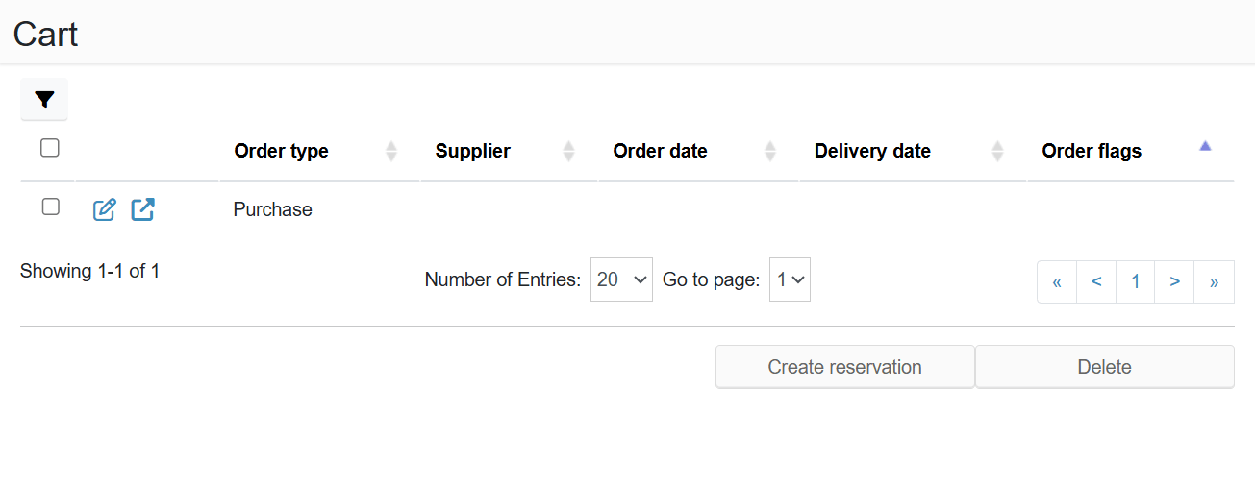Screen dimensions: 1255x486
Task: Select page 1 in pagination
Action: [x=1136, y=281]
